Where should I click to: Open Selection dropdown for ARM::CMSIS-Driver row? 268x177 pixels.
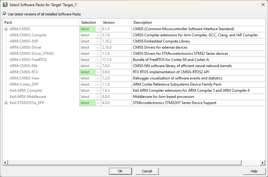click(x=98, y=47)
